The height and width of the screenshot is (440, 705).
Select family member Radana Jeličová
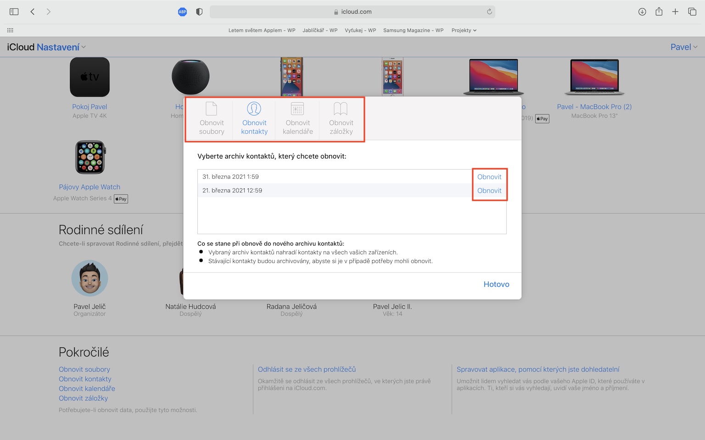click(x=291, y=307)
